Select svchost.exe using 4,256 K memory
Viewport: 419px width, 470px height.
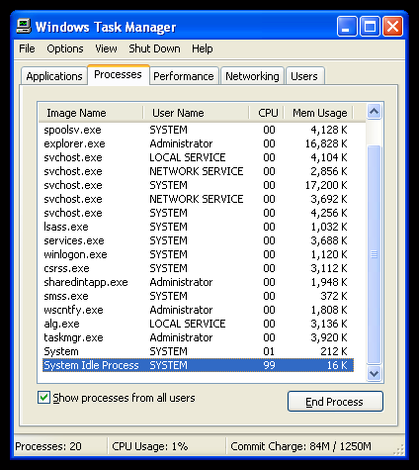pos(198,213)
